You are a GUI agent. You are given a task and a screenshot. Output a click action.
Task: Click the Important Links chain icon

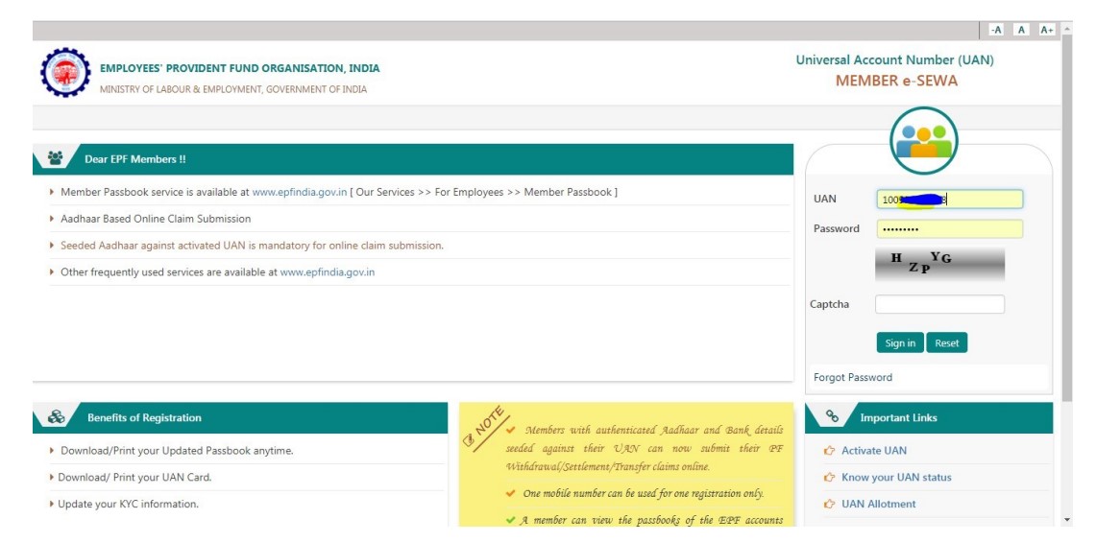point(832,417)
